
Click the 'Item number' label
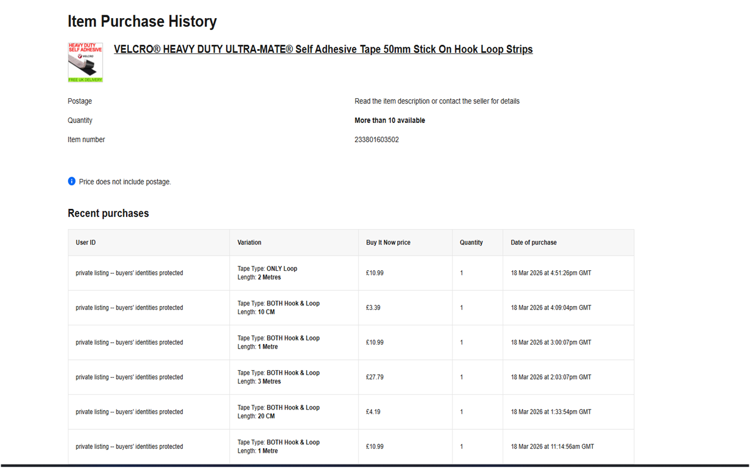tap(86, 140)
